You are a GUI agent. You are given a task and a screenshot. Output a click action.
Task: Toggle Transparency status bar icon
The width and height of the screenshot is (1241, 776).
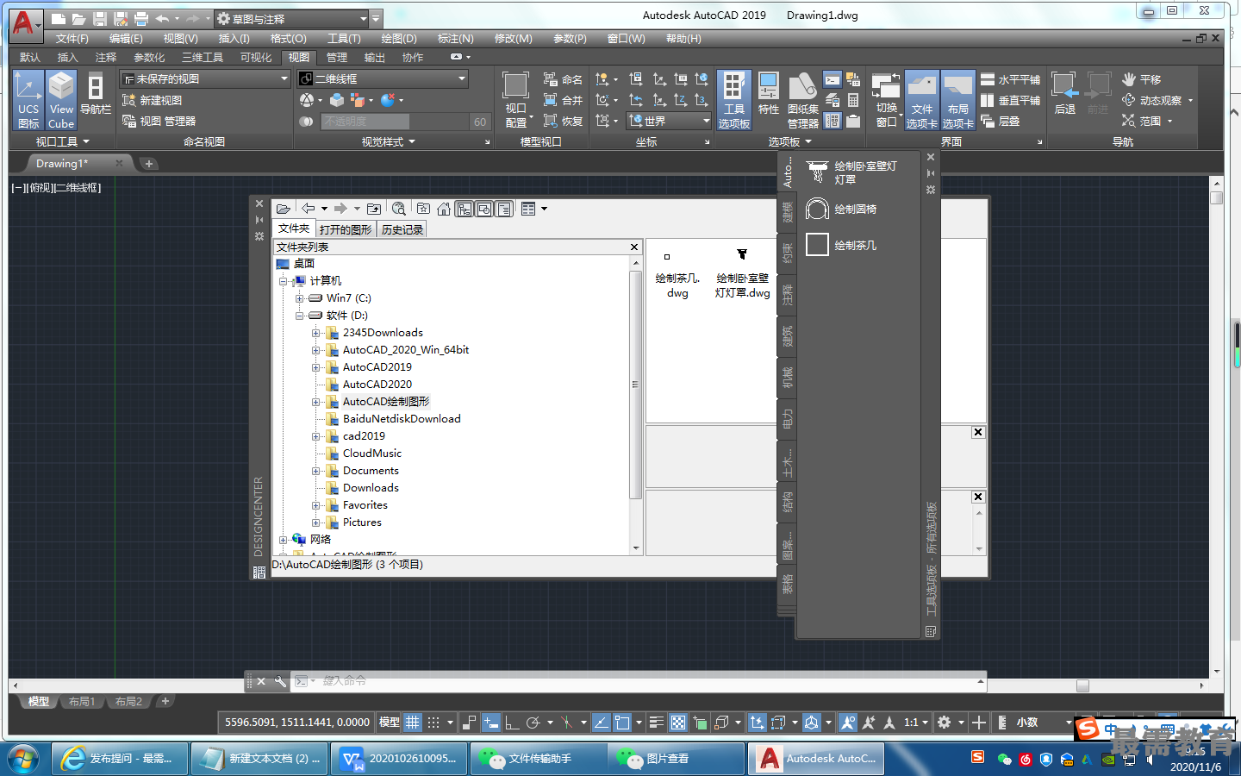(x=678, y=723)
